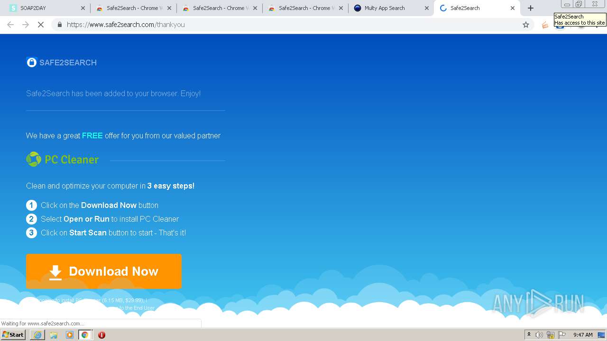Image resolution: width=607 pixels, height=341 pixels.
Task: Click 'Safe2Search has been added to your browser' text
Action: click(113, 94)
